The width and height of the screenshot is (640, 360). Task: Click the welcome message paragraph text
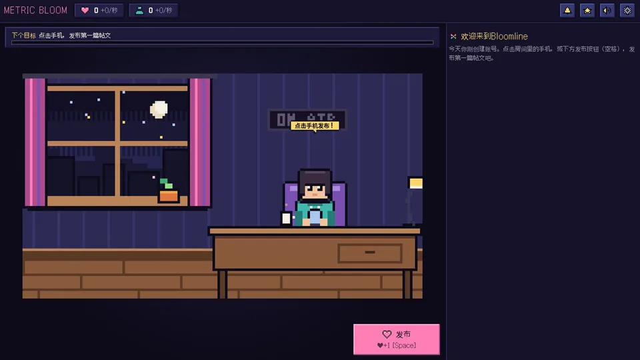coord(541,53)
